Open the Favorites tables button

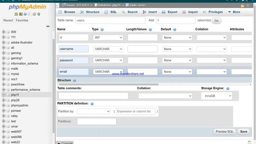pos(22,20)
